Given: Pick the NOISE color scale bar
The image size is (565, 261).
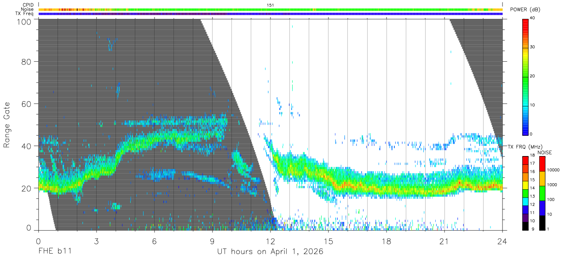Looking at the screenshot, I should (x=542, y=193).
